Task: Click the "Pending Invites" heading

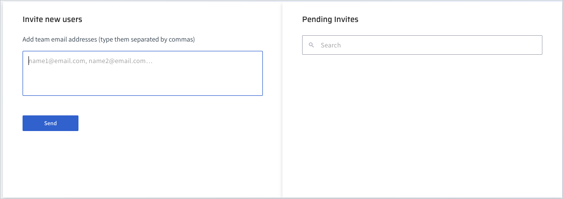Action: coord(330,20)
